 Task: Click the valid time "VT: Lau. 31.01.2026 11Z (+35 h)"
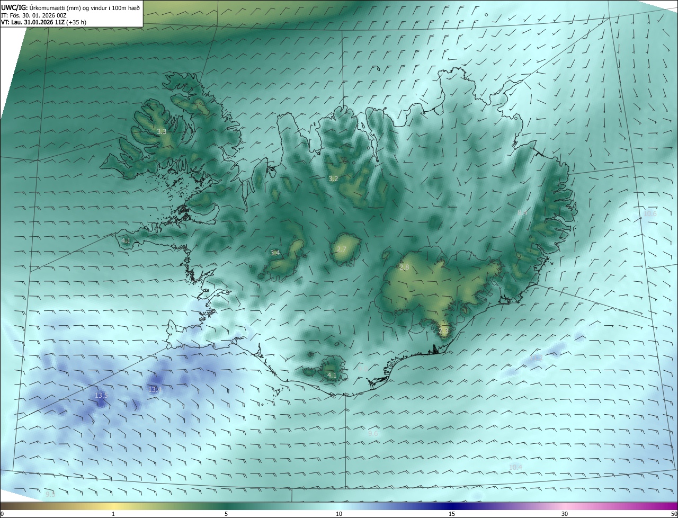click(43, 23)
